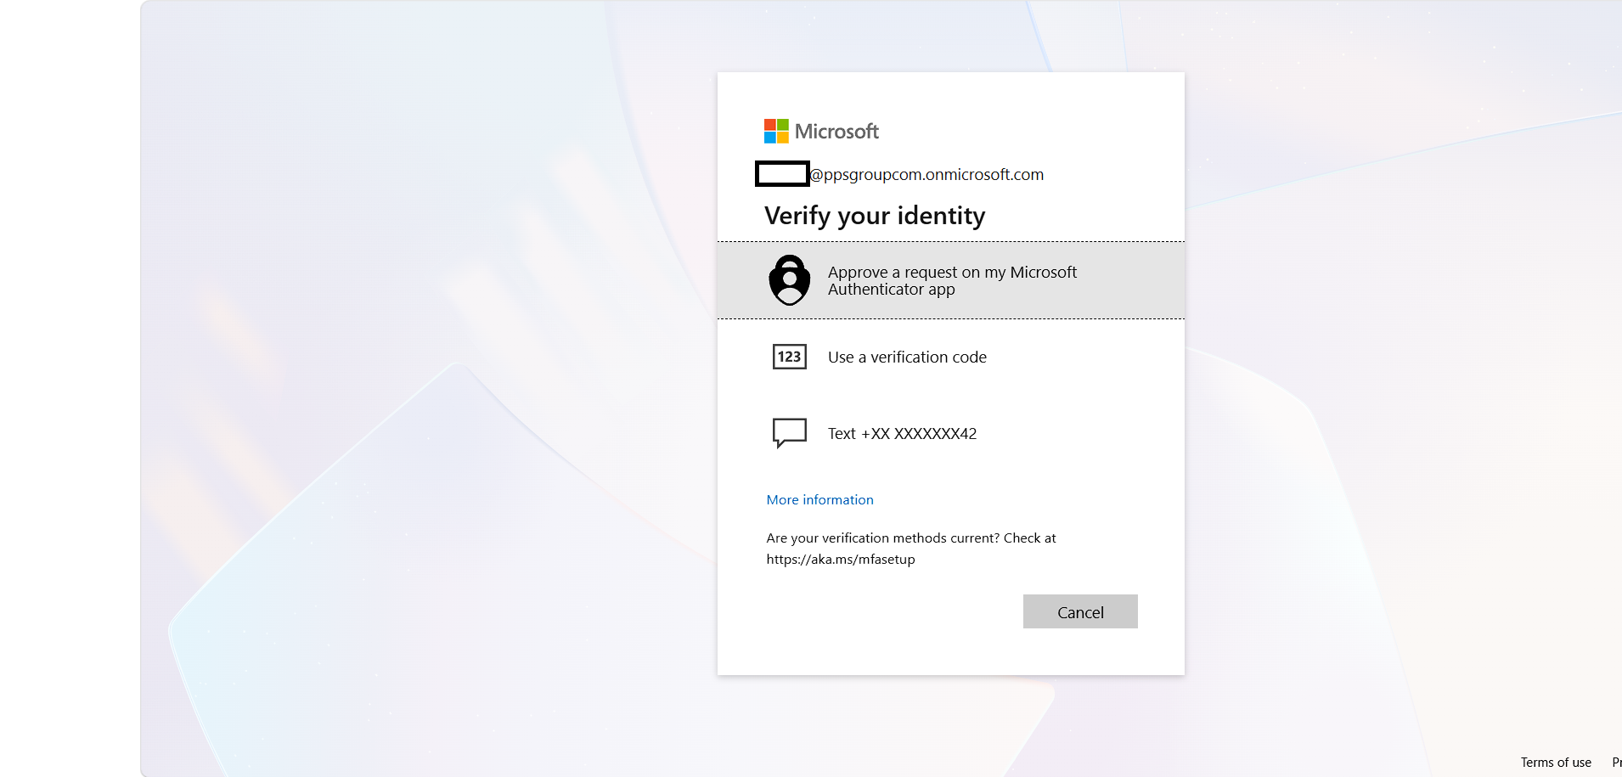Click the 123 verification code icon

tap(790, 357)
